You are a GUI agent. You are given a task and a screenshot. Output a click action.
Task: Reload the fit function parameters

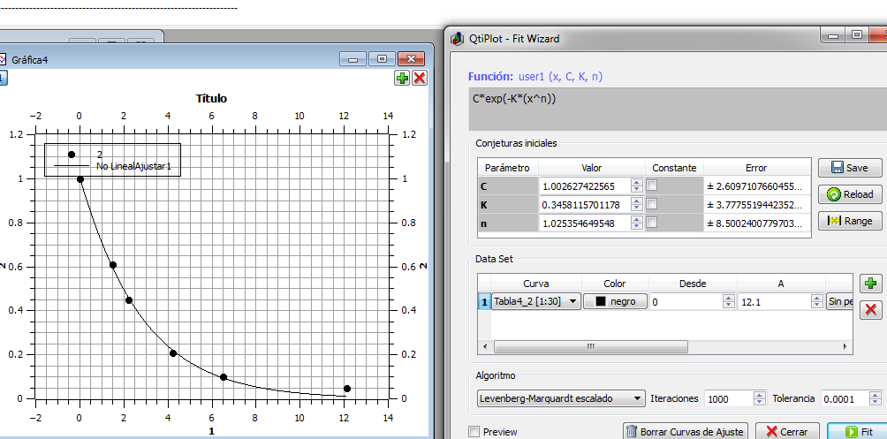(x=850, y=194)
